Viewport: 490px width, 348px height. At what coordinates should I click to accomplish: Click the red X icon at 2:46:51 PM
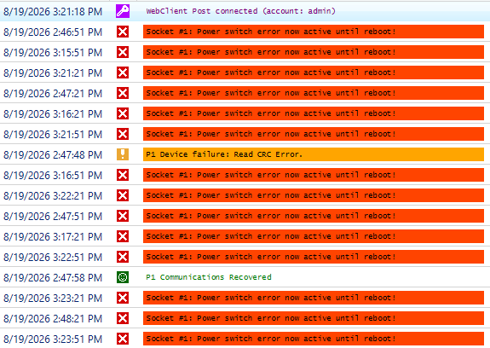(x=123, y=32)
